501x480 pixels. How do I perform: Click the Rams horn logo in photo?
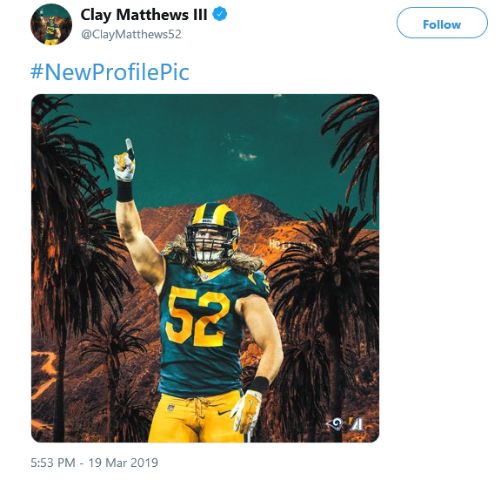tap(335, 424)
